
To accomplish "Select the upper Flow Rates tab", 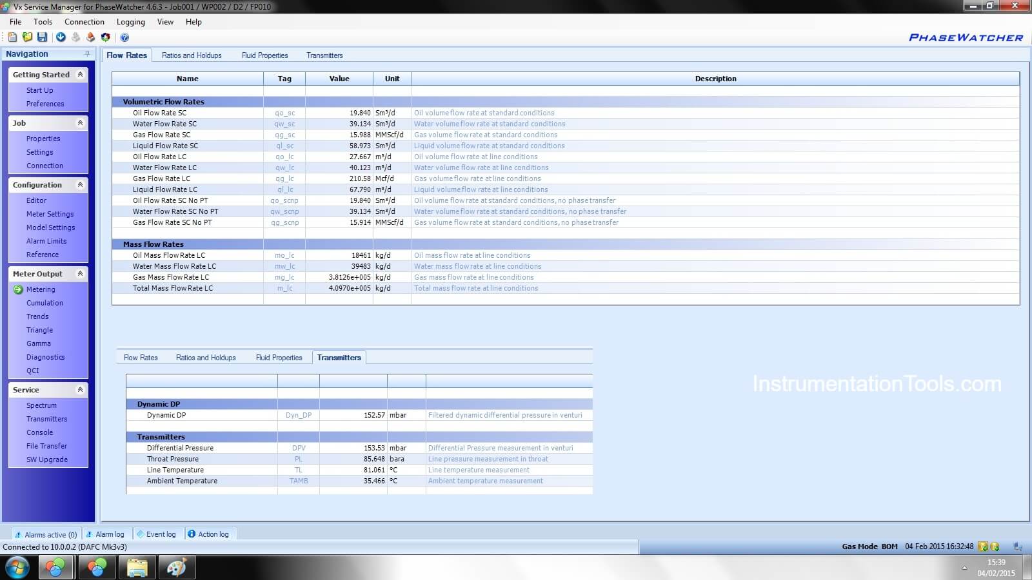I will click(x=127, y=55).
